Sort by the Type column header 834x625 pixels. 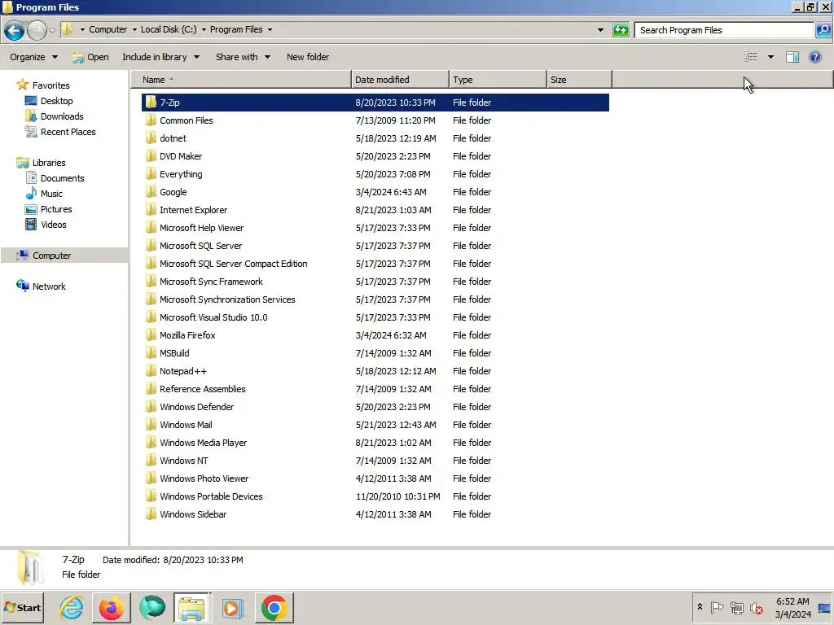(498, 80)
